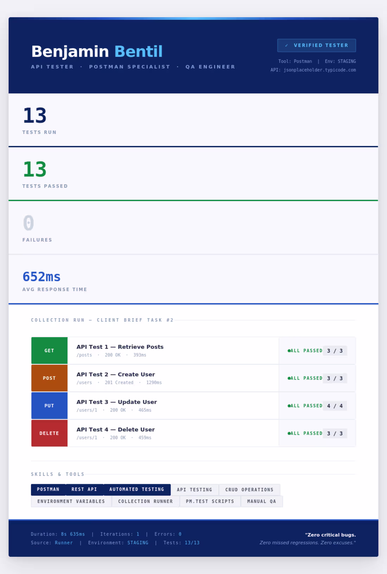387x574 pixels.
Task: Click ALL PASSED status in Retrieve Posts row
Action: pyautogui.click(x=305, y=351)
